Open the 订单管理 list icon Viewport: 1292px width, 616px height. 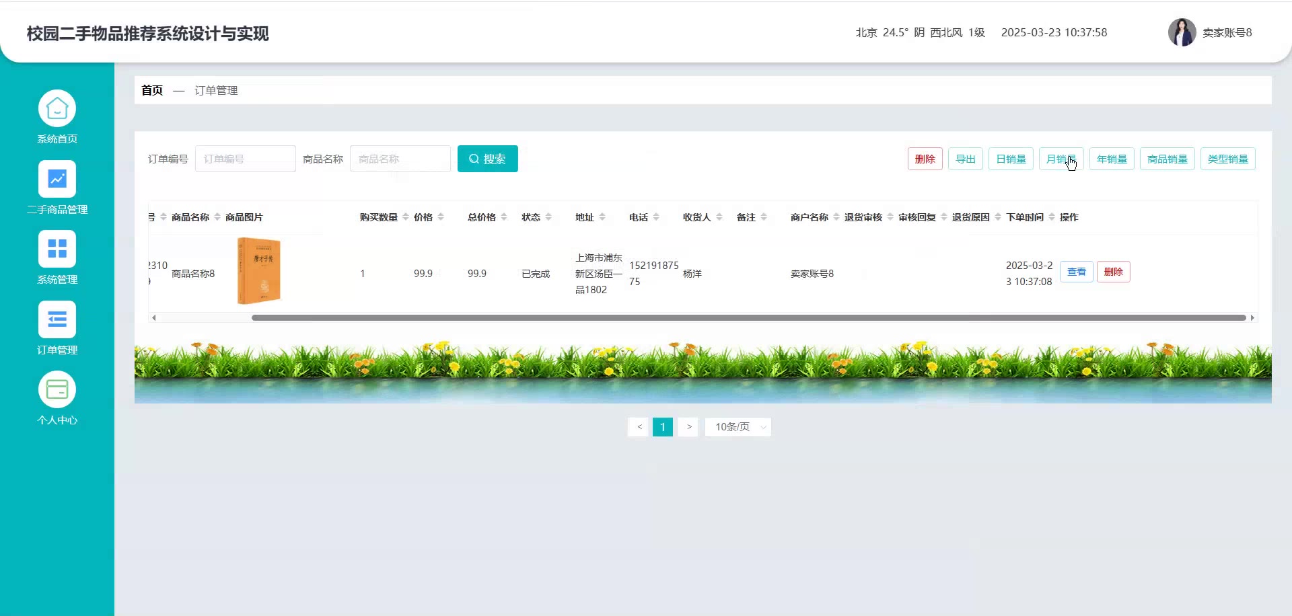57,319
